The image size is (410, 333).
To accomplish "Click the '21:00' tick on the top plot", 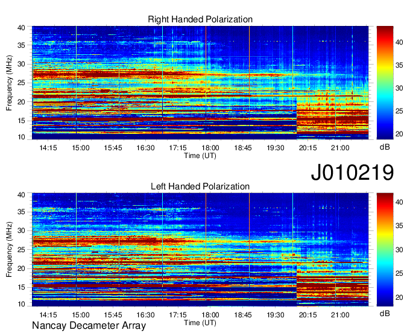I will [x=340, y=148].
